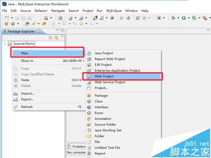Click the Deploy MyEclipse J2EE project icon
The width and height of the screenshot is (211, 158).
tap(95, 18)
